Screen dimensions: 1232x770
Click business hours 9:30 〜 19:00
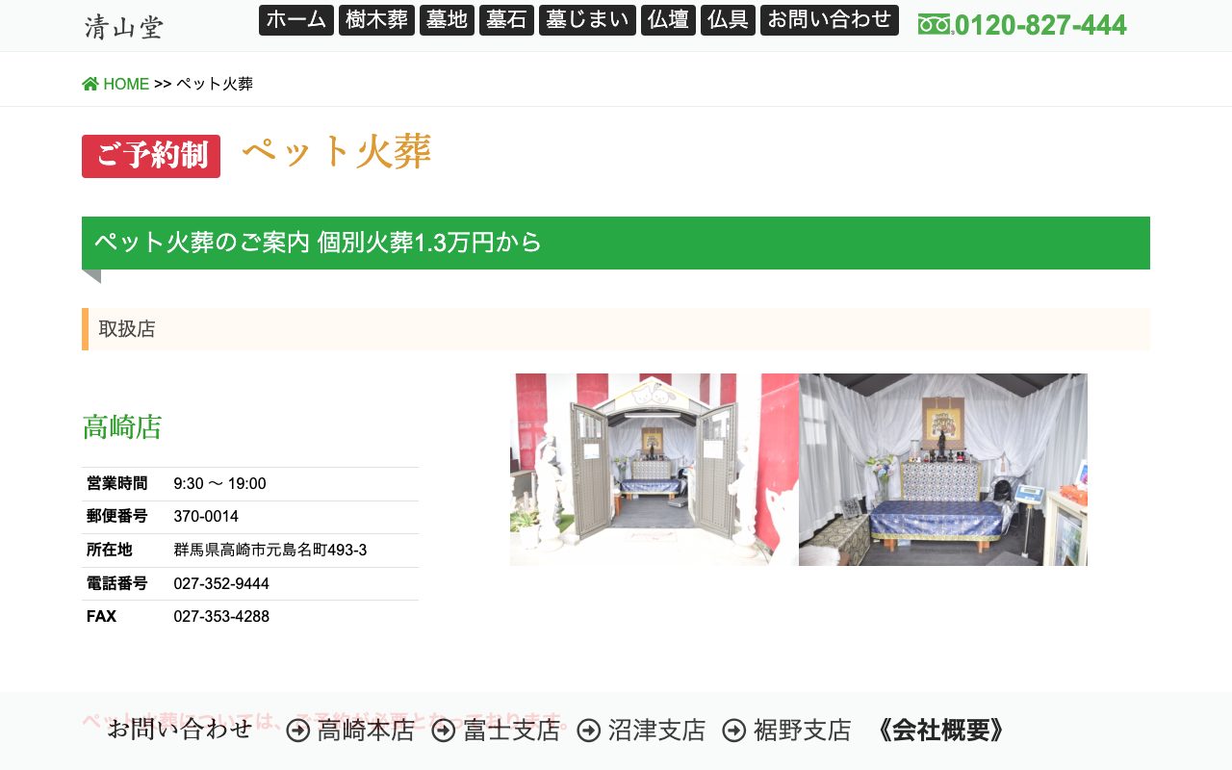[219, 483]
